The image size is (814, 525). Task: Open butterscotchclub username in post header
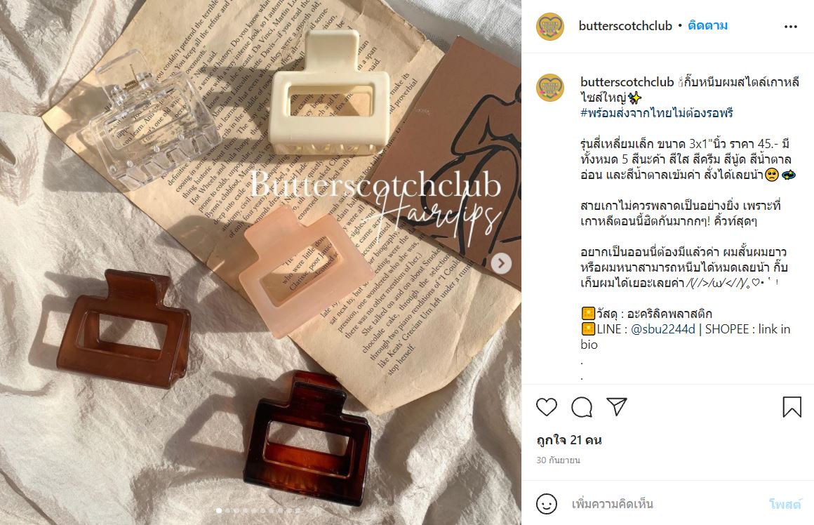point(625,26)
